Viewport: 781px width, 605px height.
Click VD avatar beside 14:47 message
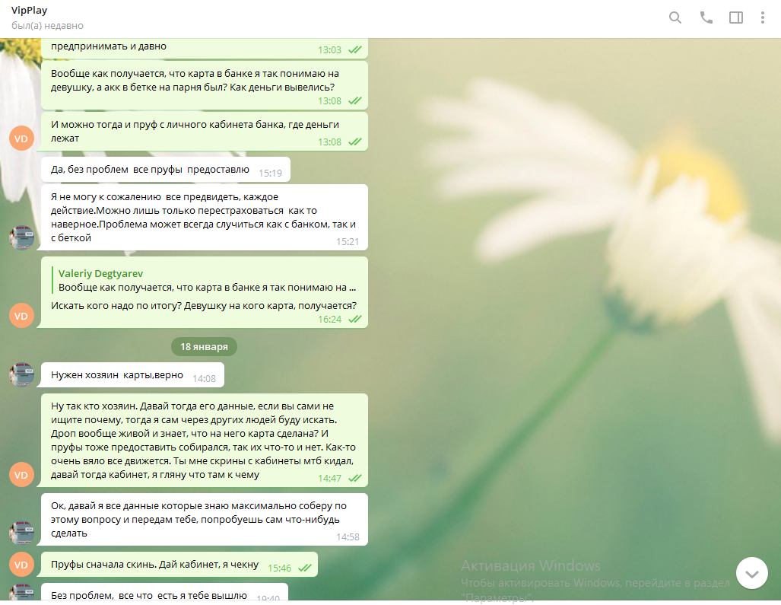[21, 475]
